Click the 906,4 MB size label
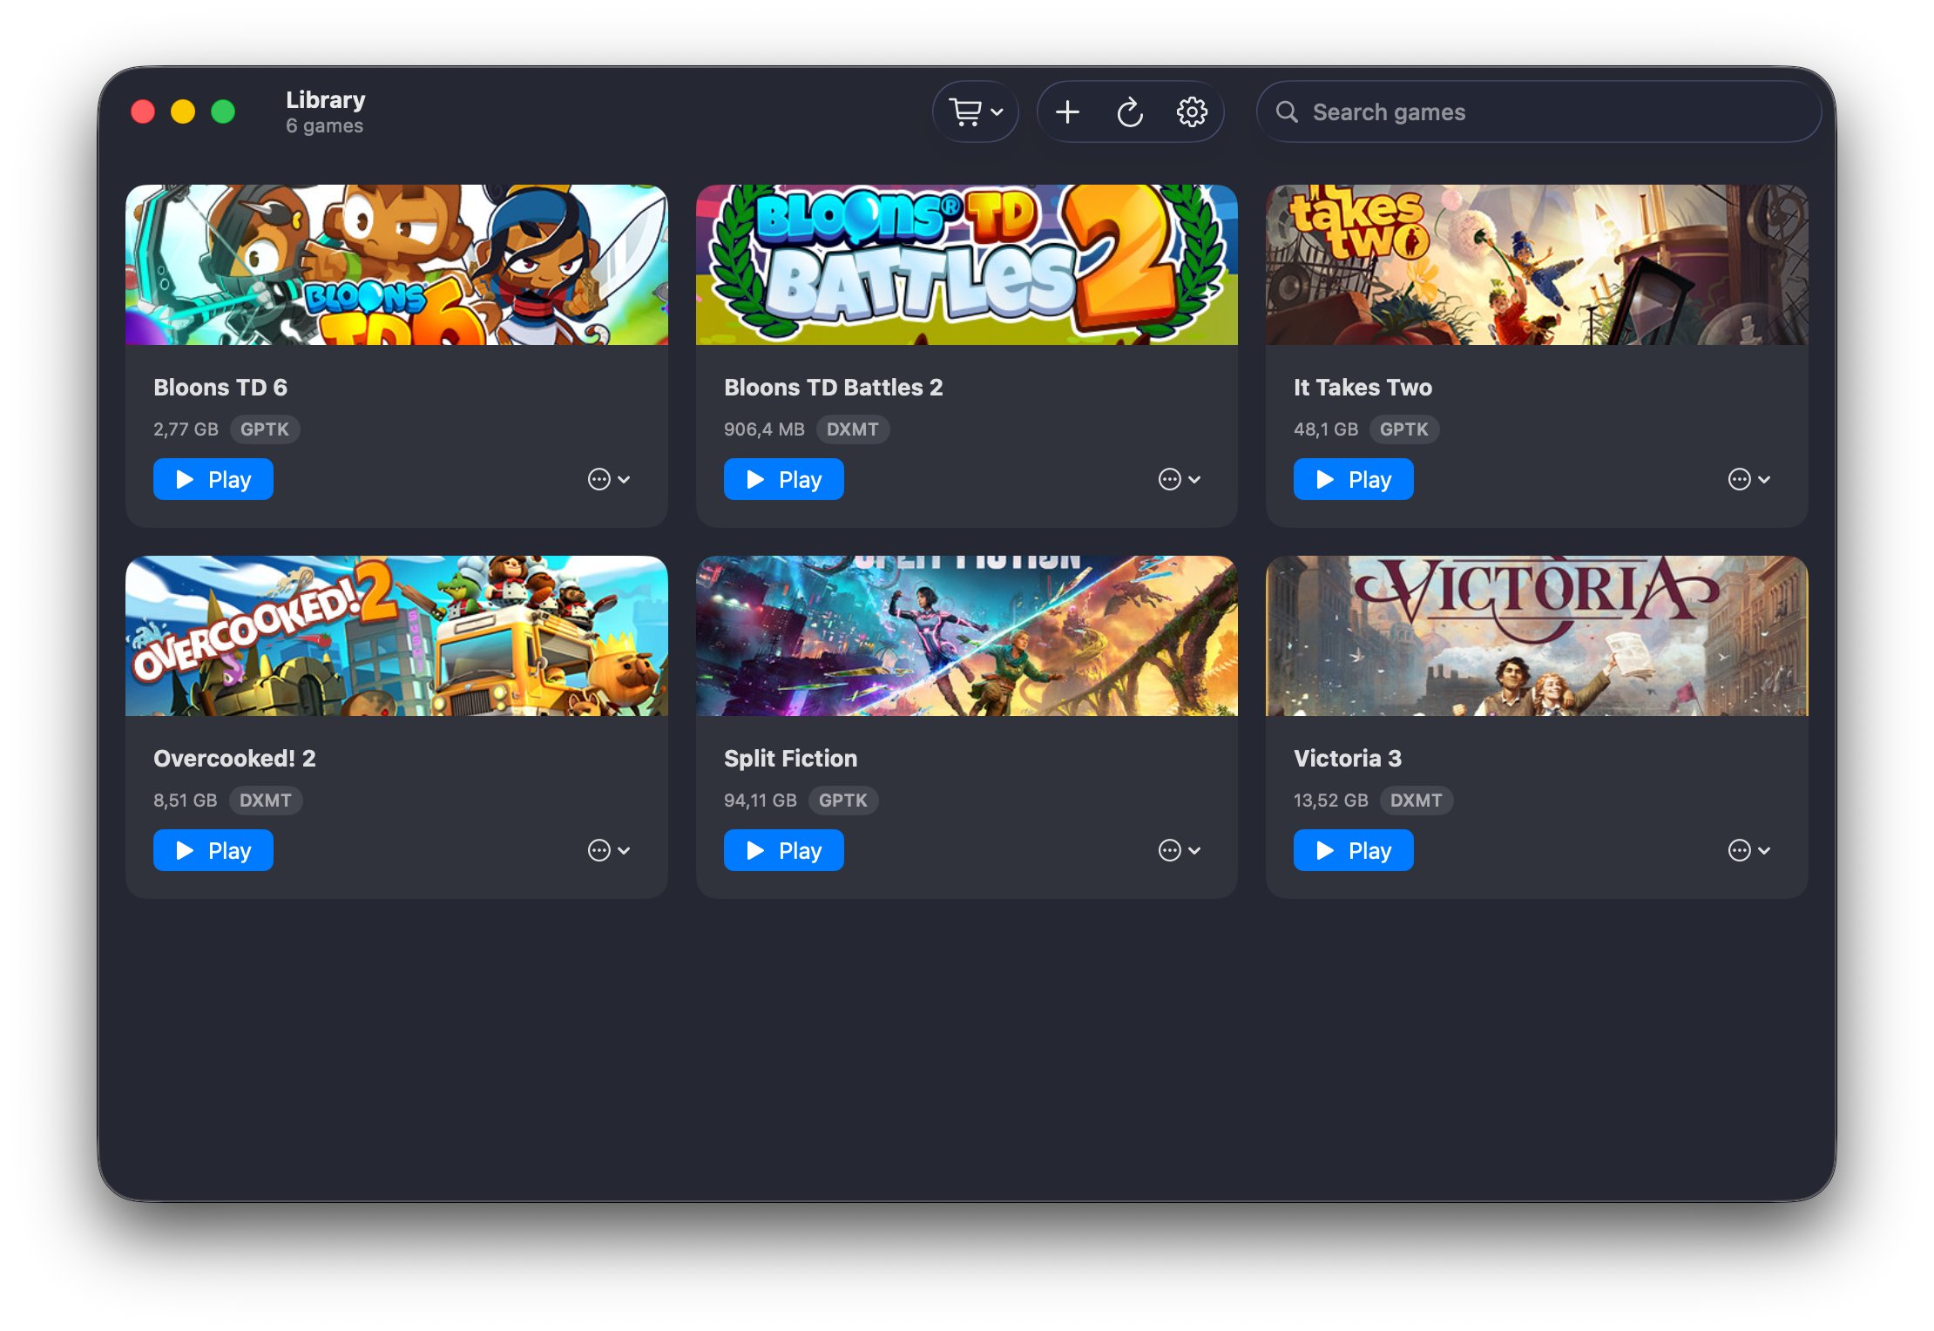 (764, 429)
